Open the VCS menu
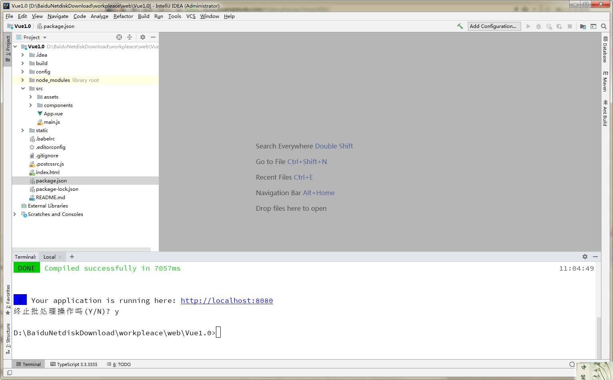The width and height of the screenshot is (613, 380). 191,16
